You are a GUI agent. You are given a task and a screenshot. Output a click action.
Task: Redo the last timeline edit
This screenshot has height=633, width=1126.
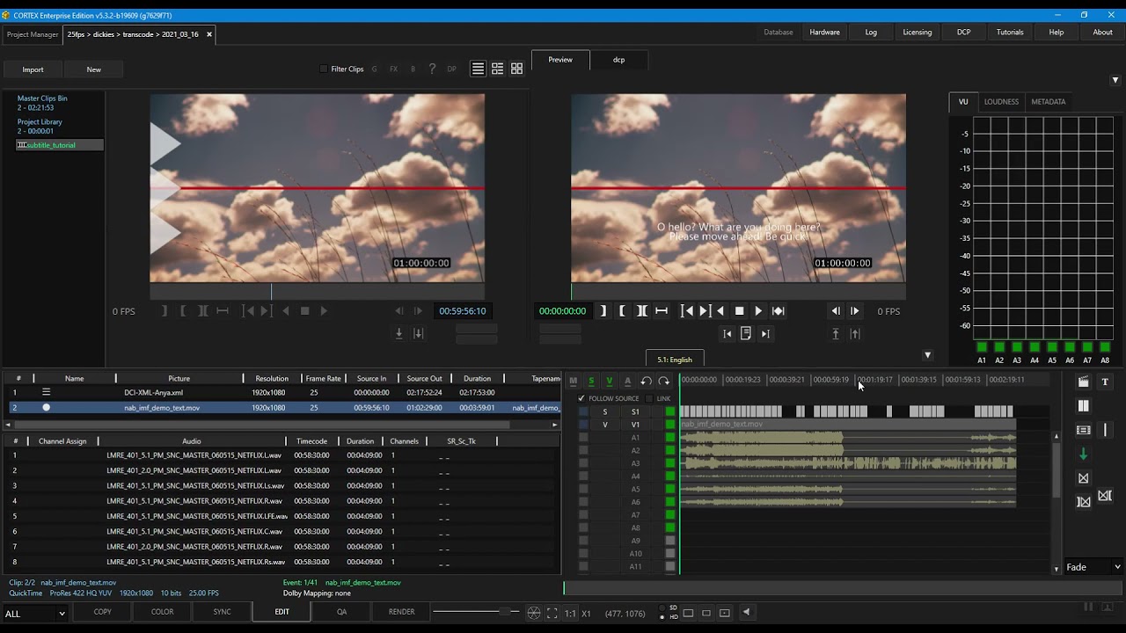point(663,381)
